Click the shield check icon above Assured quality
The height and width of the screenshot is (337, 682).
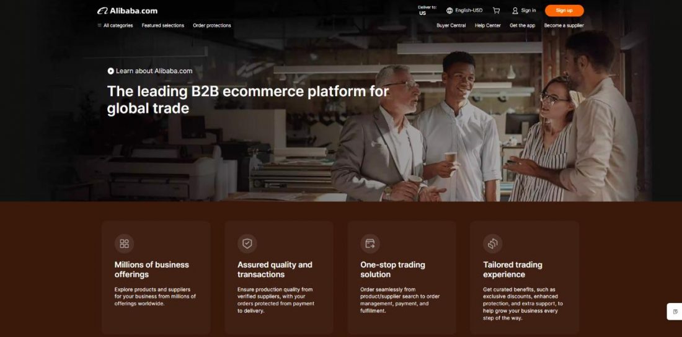click(x=247, y=243)
